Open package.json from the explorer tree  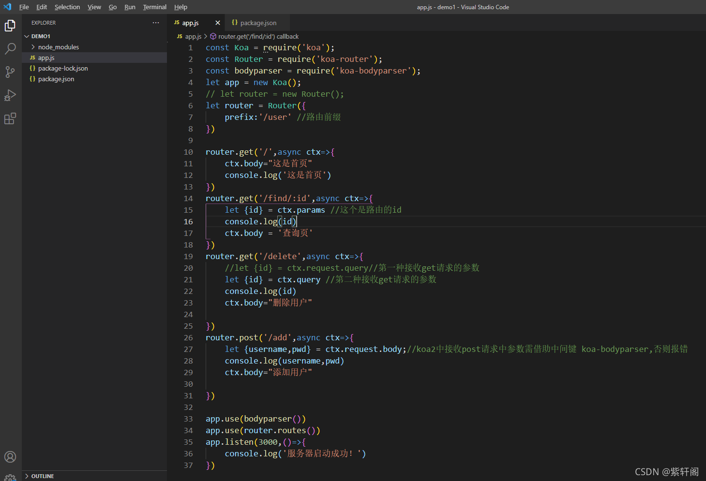pyautogui.click(x=94, y=79)
